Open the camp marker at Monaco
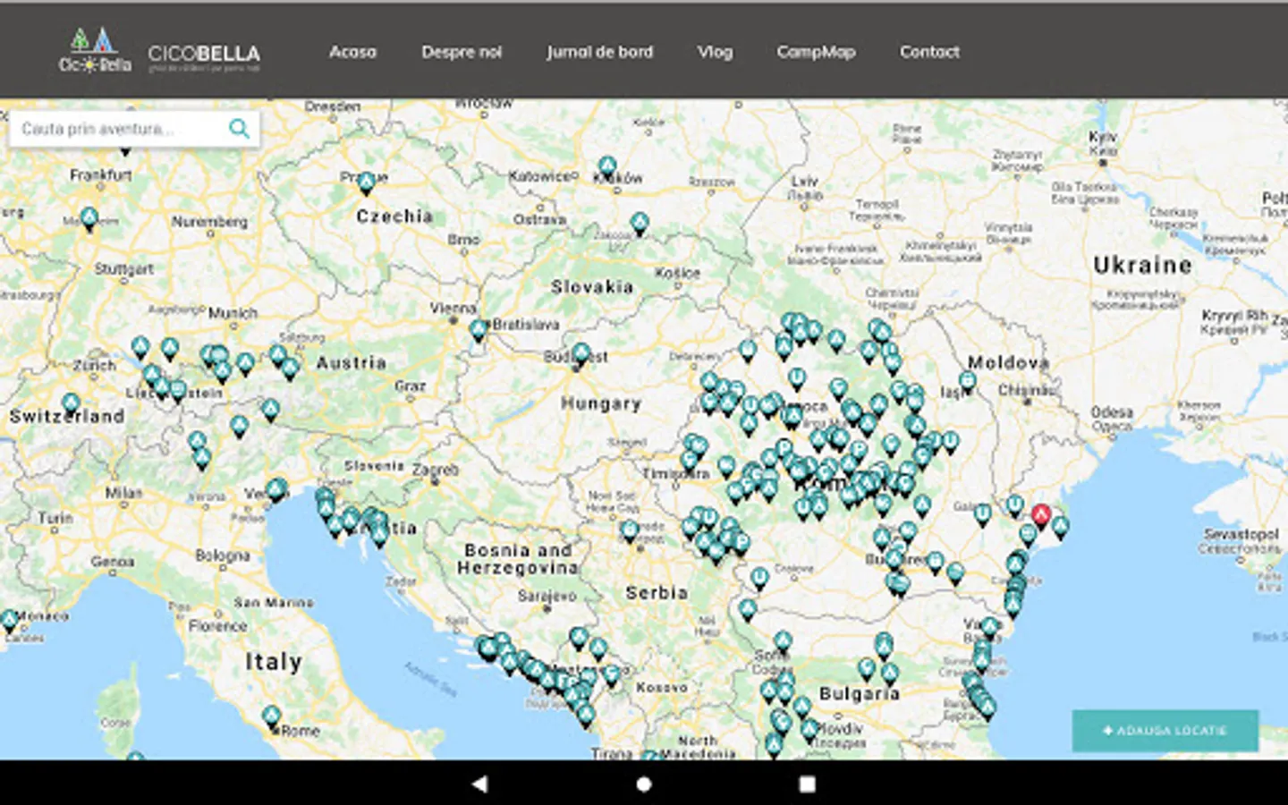Viewport: 1288px width, 805px height. [9, 619]
